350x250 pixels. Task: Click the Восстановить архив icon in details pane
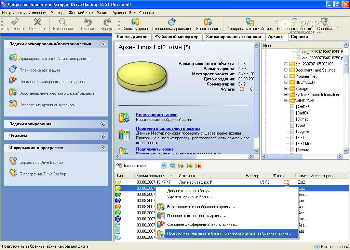pos(124,118)
